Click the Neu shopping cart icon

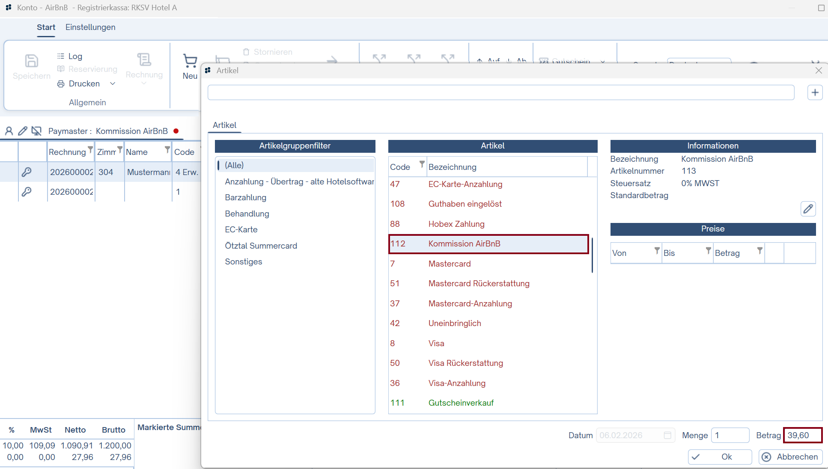(190, 61)
